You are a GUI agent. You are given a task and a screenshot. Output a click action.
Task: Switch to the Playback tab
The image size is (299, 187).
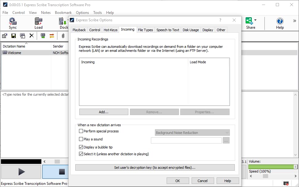tap(79, 30)
